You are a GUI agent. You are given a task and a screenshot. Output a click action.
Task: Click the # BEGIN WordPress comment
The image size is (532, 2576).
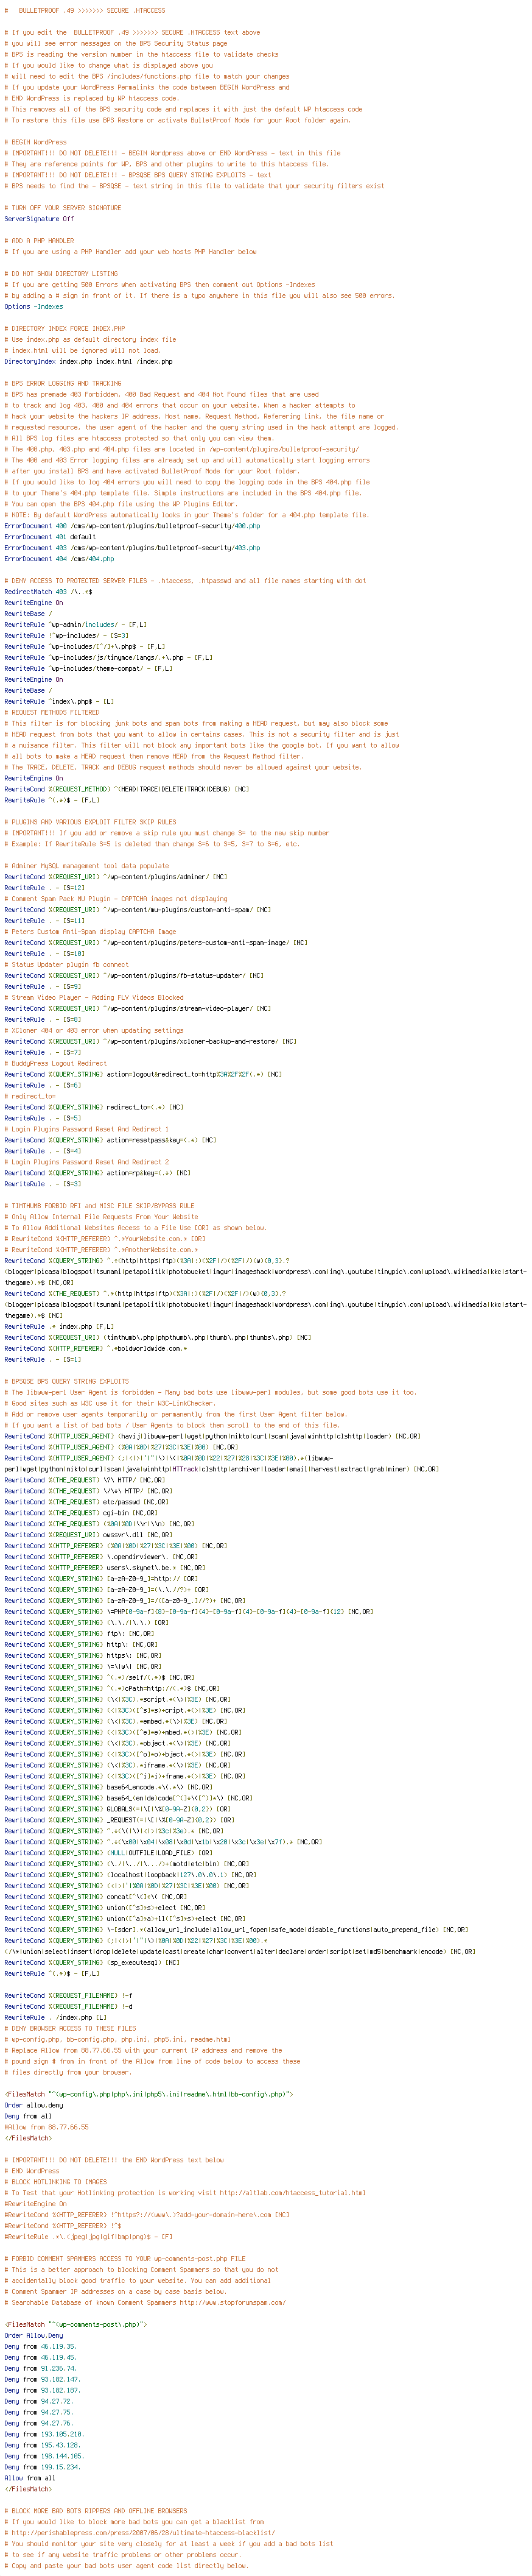(x=36, y=142)
